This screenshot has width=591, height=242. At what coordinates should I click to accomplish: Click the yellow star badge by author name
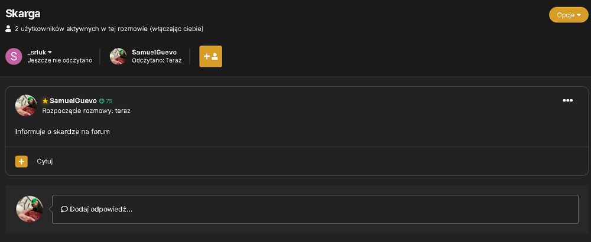point(46,101)
